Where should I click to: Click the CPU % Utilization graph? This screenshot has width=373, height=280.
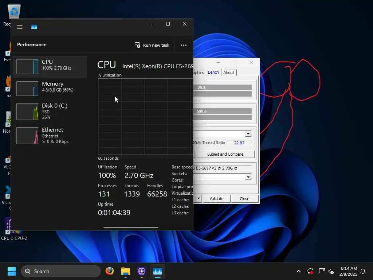tap(145, 117)
